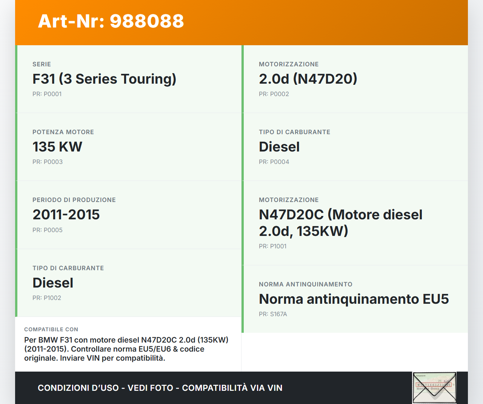Screen dimensions: 483x404
Task: Click the PR: P0001 code
Action: click(47, 94)
